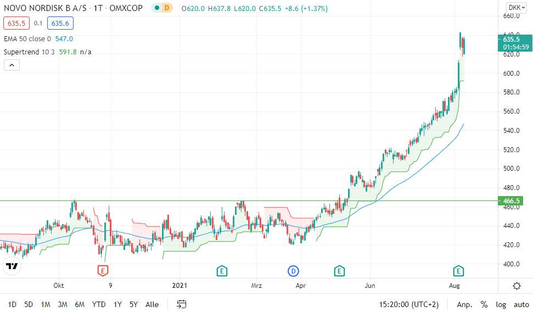This screenshot has height=312, width=533.
Task: Click the red earnings marker near 9
Action: click(103, 271)
